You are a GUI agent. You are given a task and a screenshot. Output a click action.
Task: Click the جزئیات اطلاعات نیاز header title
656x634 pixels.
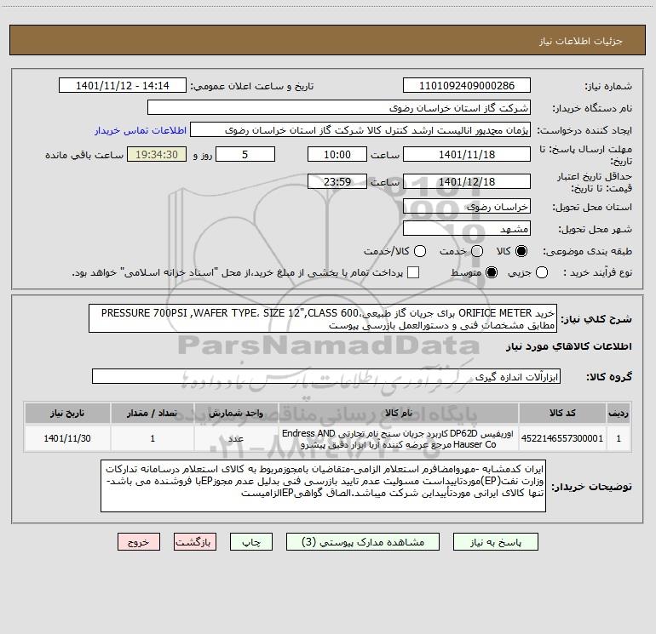(581, 41)
